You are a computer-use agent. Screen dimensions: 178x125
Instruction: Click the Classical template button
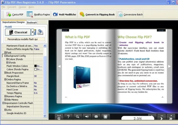(18, 32)
